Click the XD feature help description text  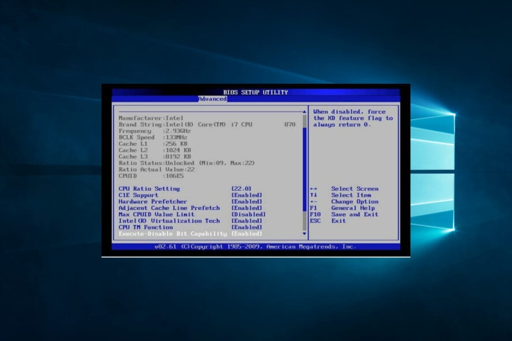point(353,118)
